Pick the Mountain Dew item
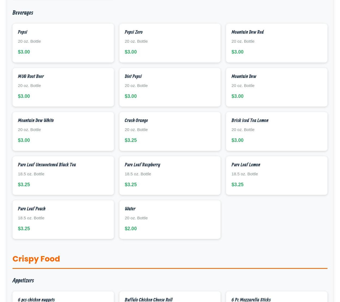Screen dimensions: 340x302 [x=277, y=87]
